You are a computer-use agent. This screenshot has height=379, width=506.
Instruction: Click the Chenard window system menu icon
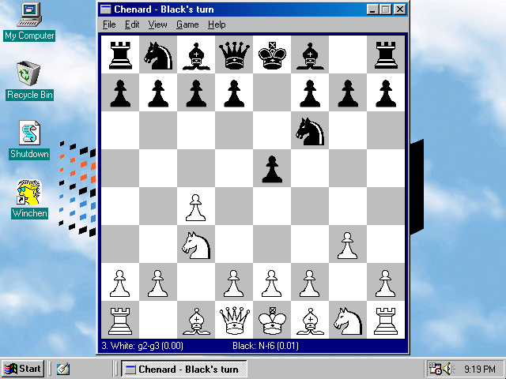pos(105,9)
